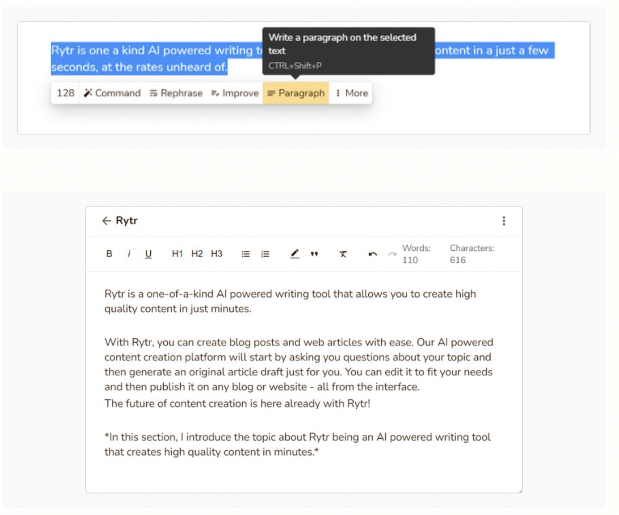Go back using arrow beside Rytr
The height and width of the screenshot is (515, 619).
click(x=106, y=221)
